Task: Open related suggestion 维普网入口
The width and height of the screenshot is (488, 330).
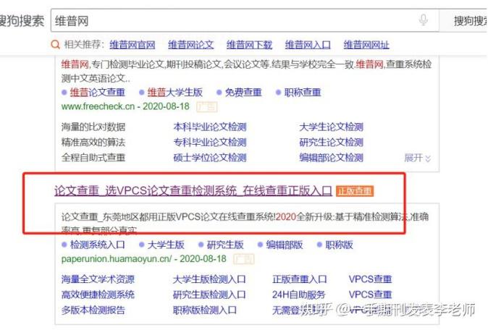Action: [x=308, y=45]
